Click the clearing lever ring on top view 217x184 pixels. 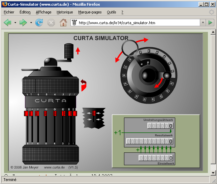[130, 48]
